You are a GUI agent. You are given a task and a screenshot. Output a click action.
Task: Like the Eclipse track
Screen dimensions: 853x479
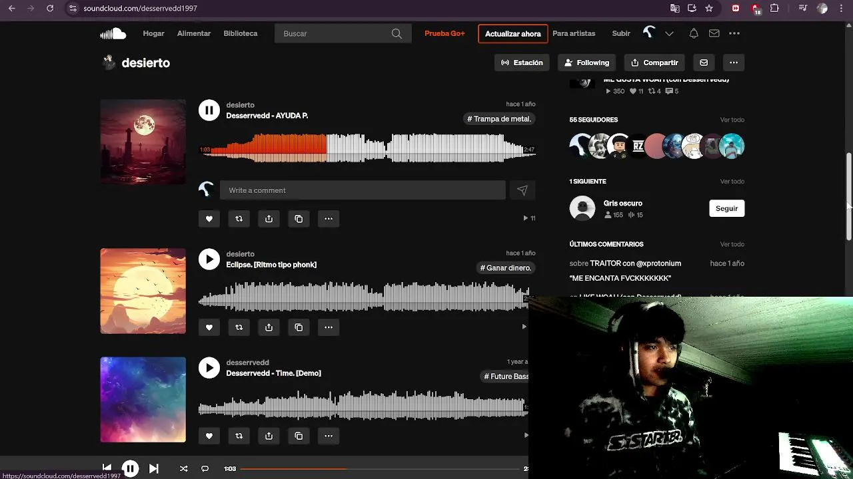[209, 327]
